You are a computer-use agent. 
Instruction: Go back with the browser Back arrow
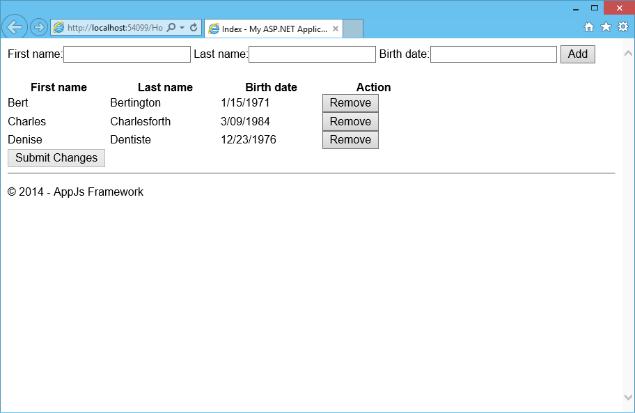pos(15,27)
